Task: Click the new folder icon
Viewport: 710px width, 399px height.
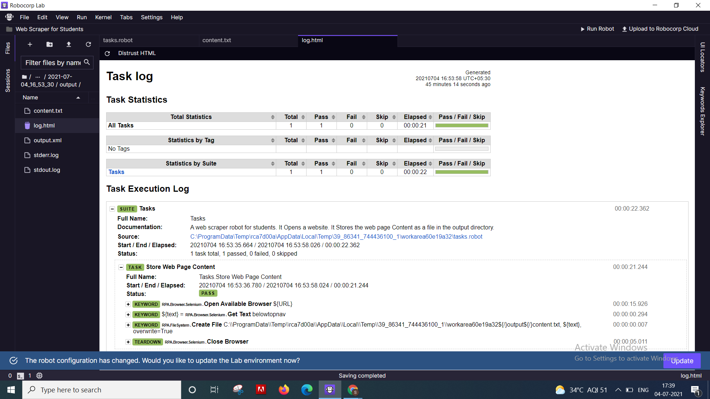Action: (49, 44)
